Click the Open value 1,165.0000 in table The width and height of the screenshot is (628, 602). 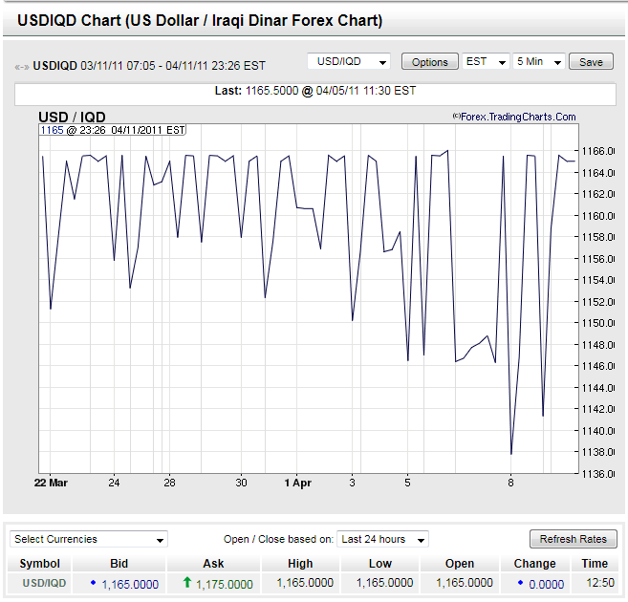tap(465, 583)
